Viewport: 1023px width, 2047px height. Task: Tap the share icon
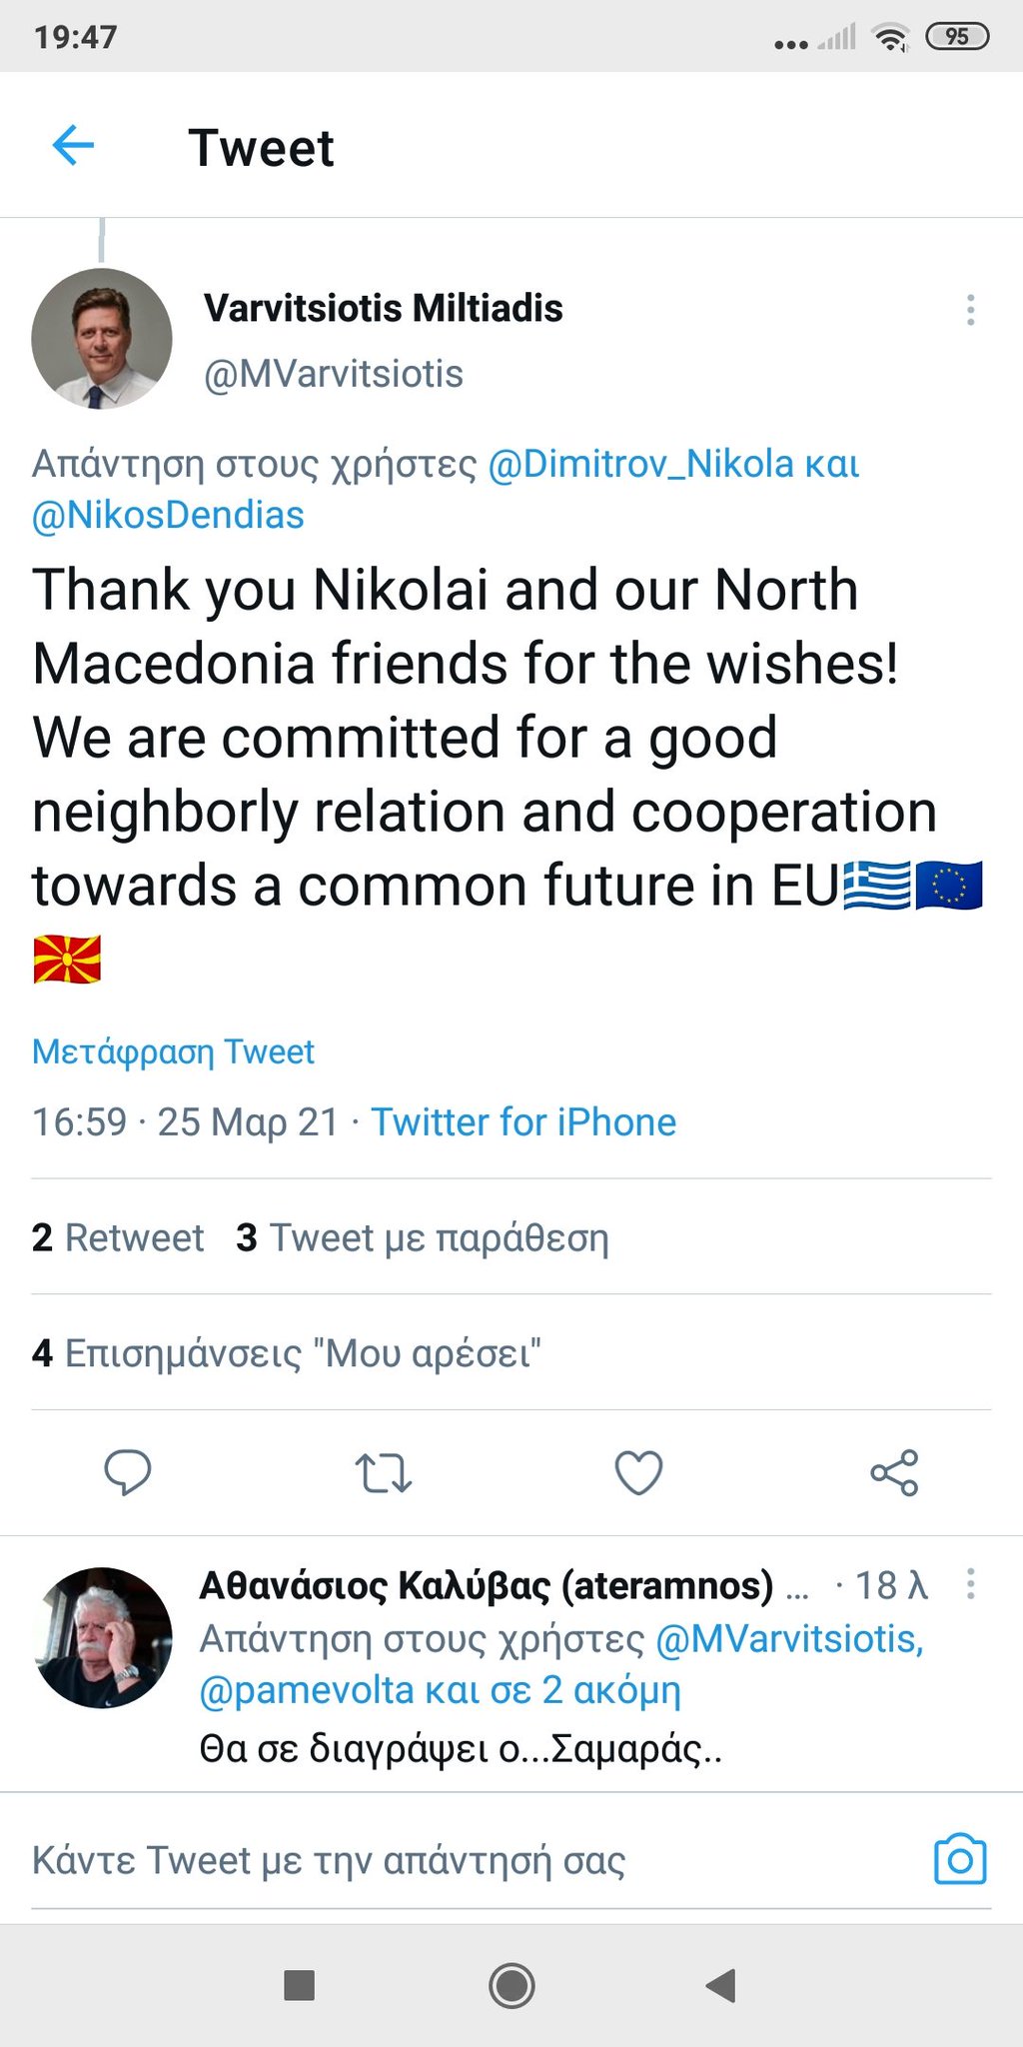pos(894,1472)
